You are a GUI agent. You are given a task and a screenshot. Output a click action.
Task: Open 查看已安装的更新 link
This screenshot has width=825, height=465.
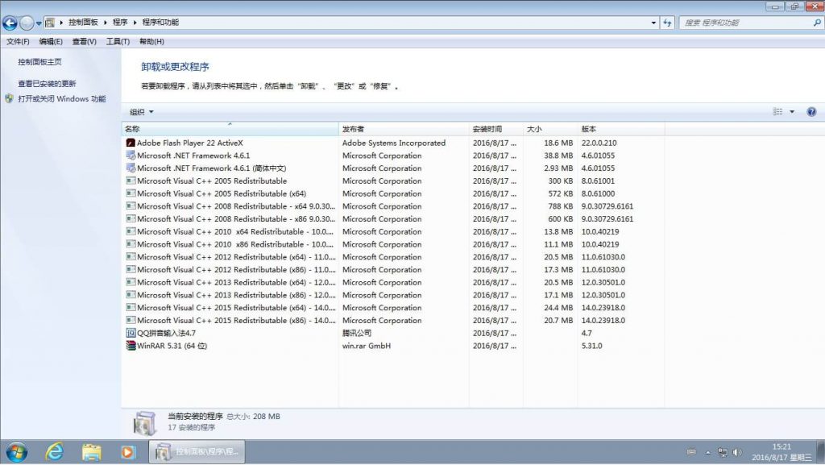(47, 84)
